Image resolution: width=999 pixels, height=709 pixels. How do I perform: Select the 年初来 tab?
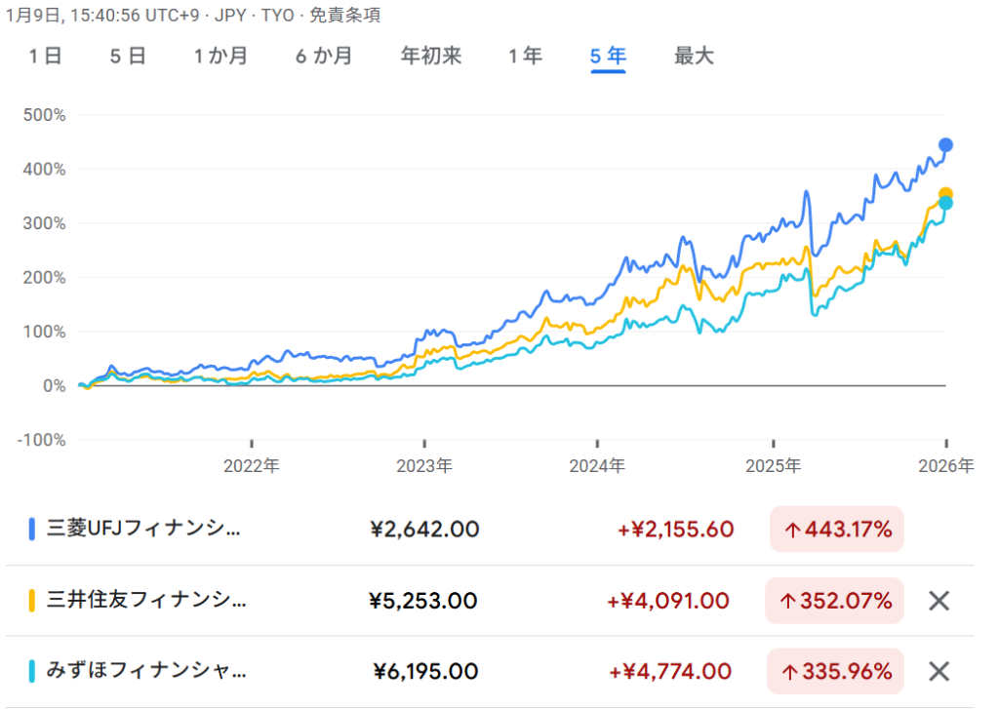(x=430, y=57)
